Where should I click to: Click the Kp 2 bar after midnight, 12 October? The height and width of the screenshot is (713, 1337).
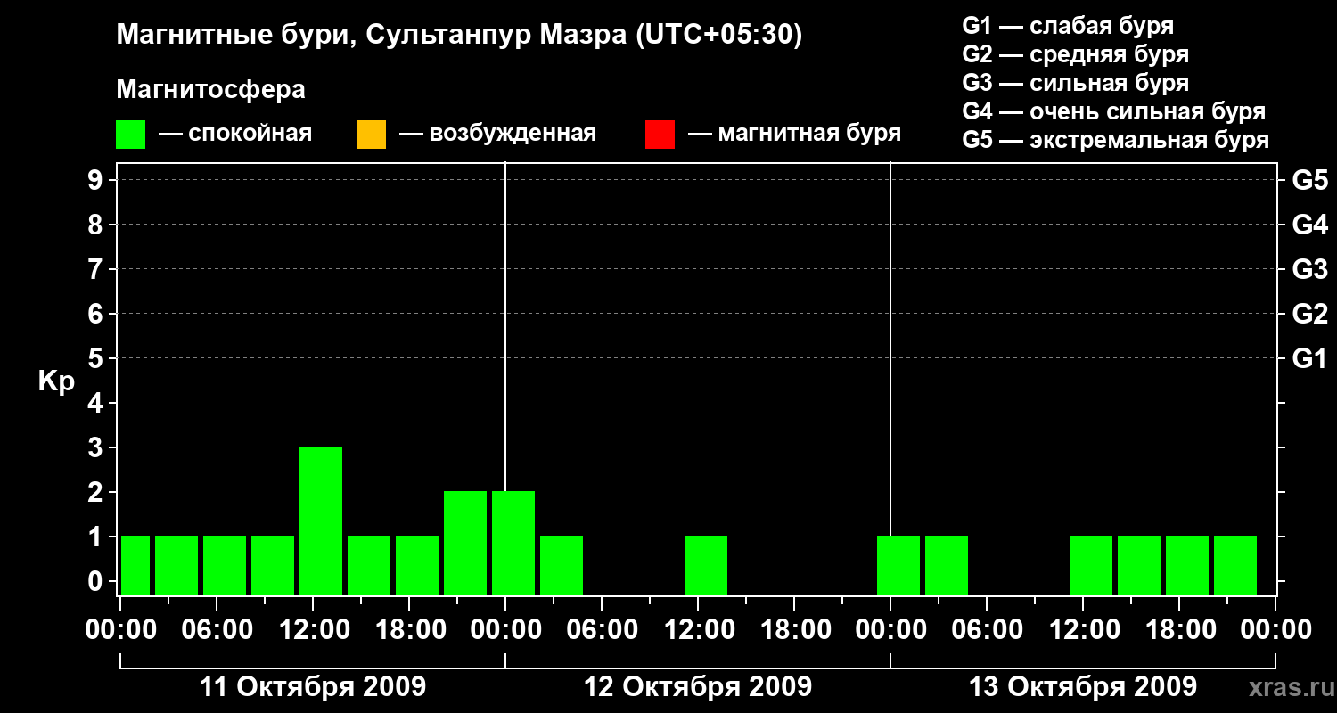point(513,543)
